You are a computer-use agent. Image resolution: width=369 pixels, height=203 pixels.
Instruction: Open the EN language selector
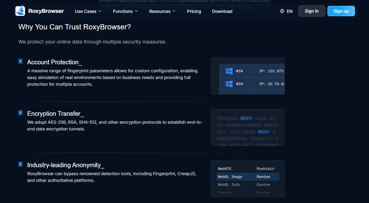coord(289,11)
